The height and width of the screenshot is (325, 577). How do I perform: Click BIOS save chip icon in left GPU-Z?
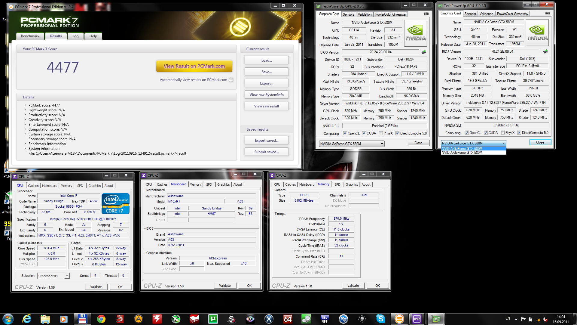coord(424,52)
